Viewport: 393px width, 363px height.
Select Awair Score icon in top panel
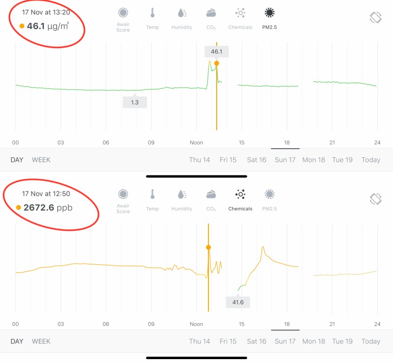tap(123, 13)
